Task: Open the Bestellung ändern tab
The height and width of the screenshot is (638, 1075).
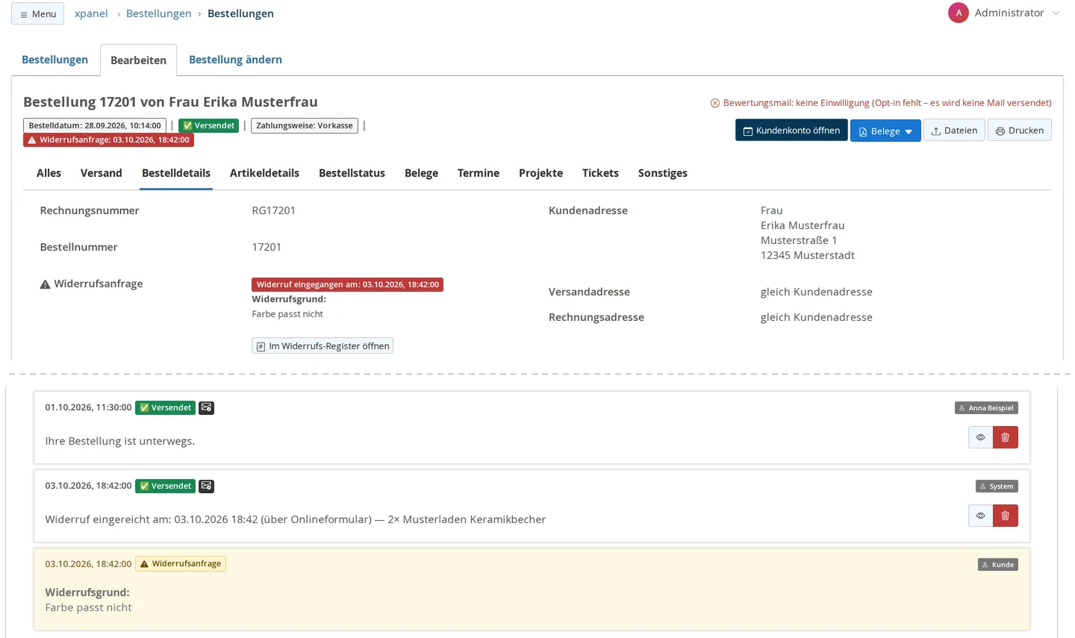Action: tap(235, 60)
